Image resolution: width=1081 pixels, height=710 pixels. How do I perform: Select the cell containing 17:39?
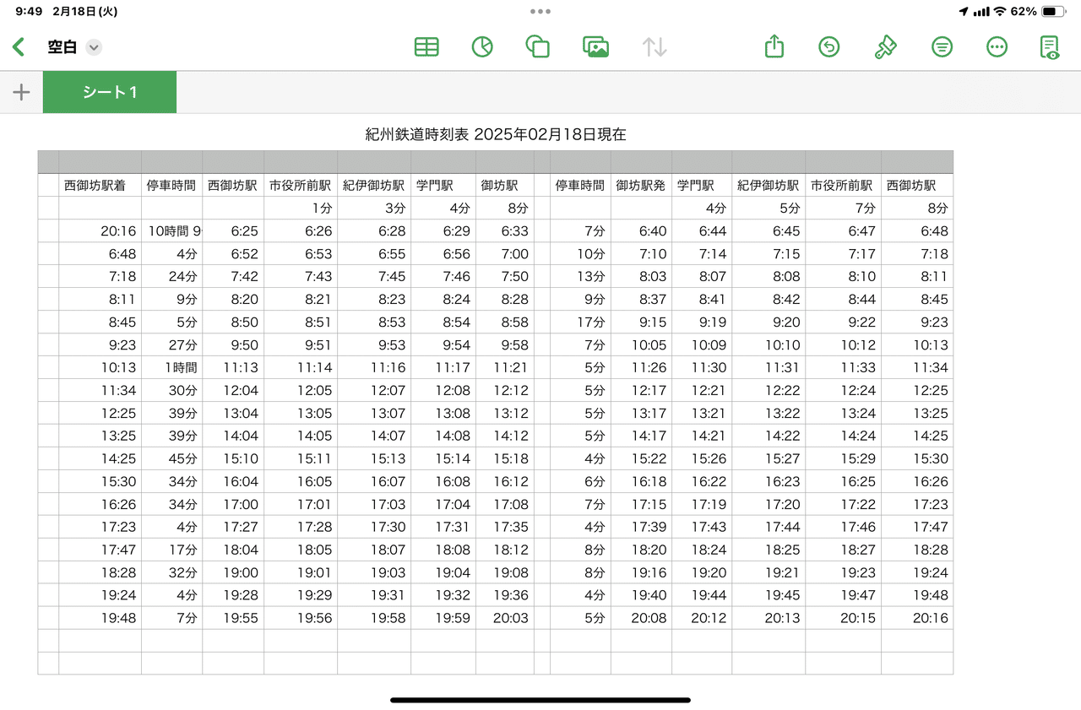(641, 528)
